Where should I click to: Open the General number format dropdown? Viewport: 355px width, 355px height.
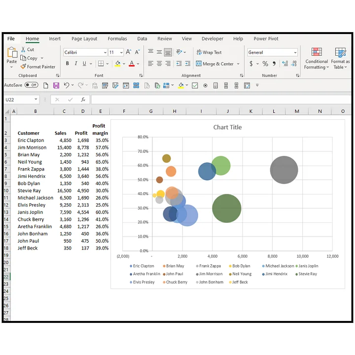pyautogui.click(x=295, y=53)
